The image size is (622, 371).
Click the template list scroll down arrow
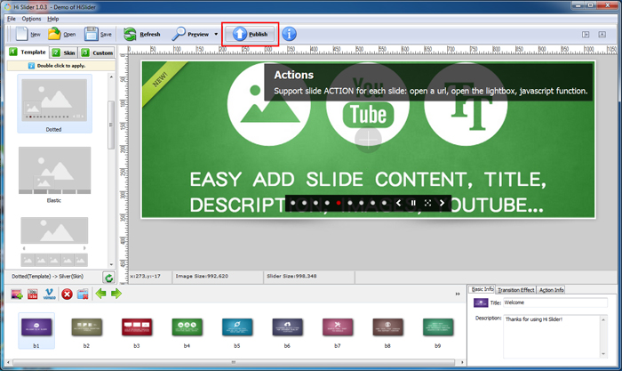click(x=111, y=264)
